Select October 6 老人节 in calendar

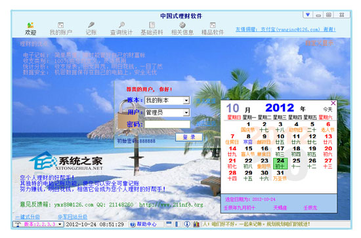[x=328, y=127]
